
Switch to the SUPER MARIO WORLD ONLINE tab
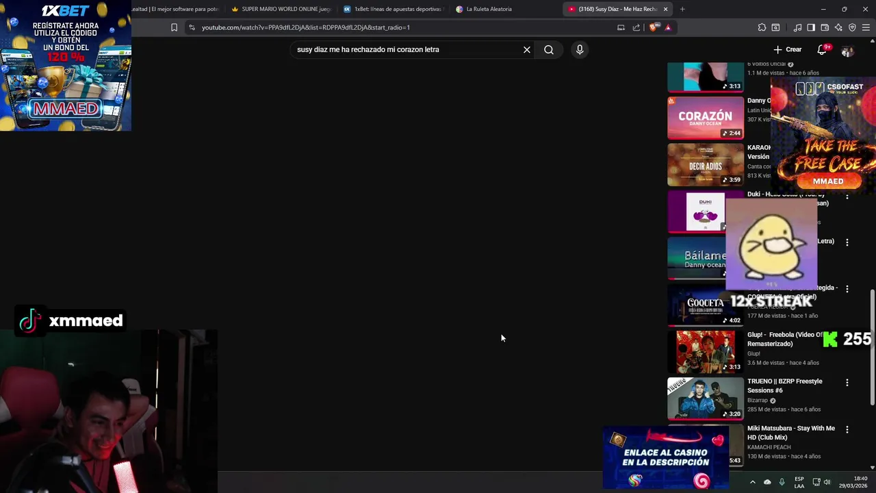281,9
